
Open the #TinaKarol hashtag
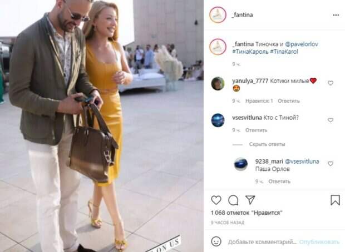[x=284, y=52]
